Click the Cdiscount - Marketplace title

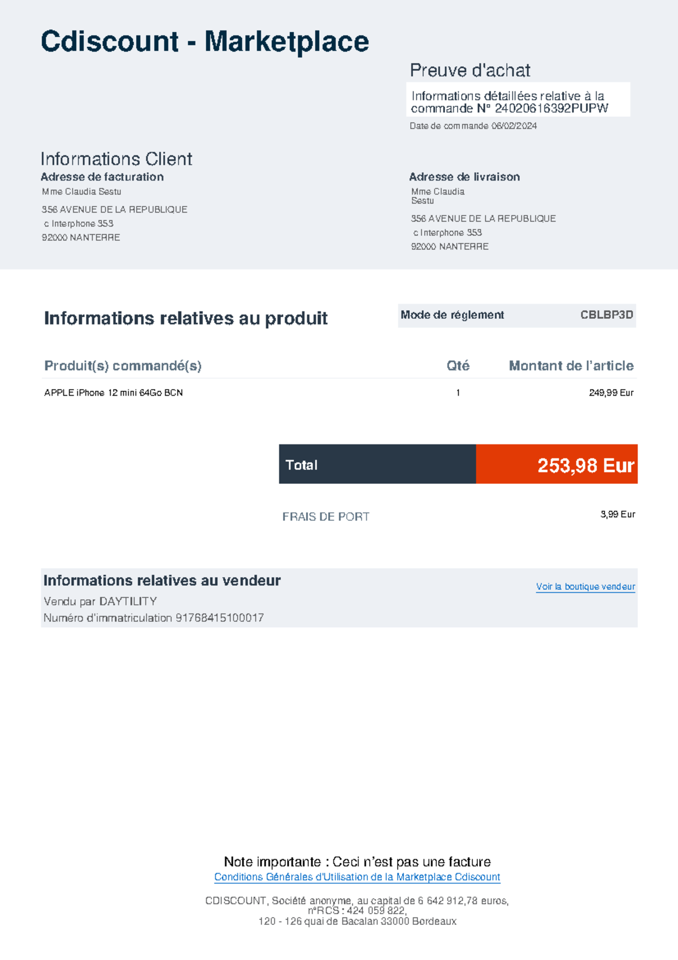click(x=205, y=41)
